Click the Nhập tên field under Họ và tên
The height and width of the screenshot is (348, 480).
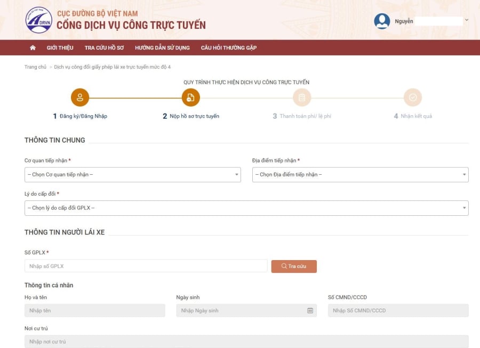click(94, 310)
